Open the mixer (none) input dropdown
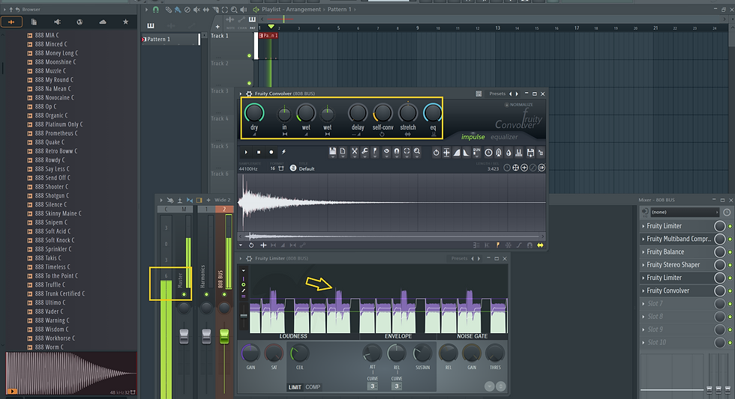The width and height of the screenshot is (735, 399). pyautogui.click(x=684, y=212)
